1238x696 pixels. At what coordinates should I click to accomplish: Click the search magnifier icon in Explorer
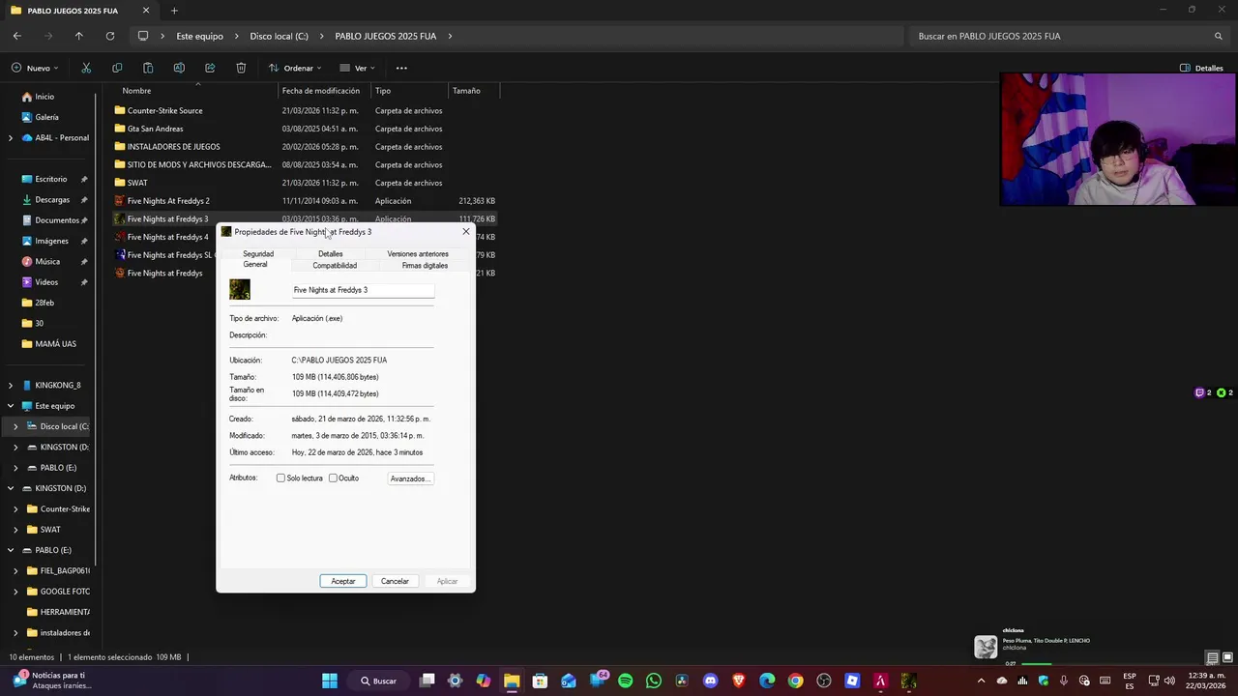click(x=1219, y=36)
